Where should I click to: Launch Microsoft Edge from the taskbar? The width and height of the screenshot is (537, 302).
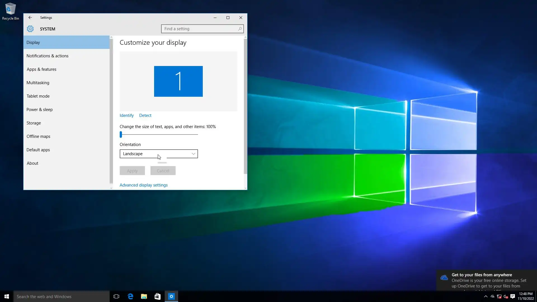pyautogui.click(x=130, y=296)
